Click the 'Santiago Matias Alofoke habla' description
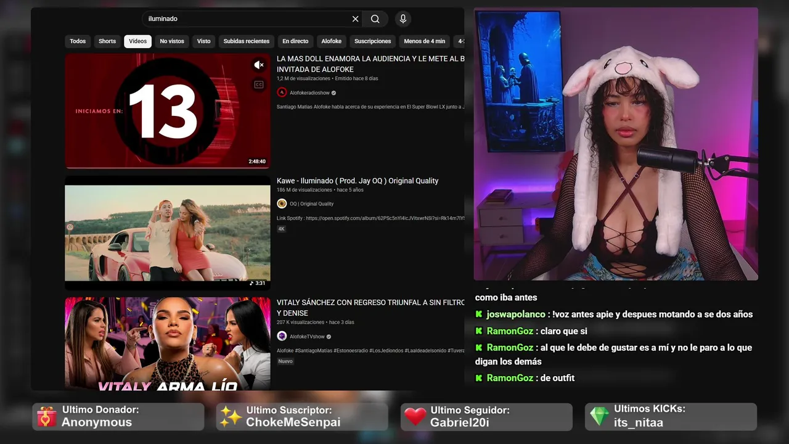 (370, 107)
